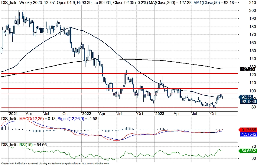Click the 92.1836 MA50 value tag
The height and width of the screenshot is (165, 257).
(x=249, y=102)
